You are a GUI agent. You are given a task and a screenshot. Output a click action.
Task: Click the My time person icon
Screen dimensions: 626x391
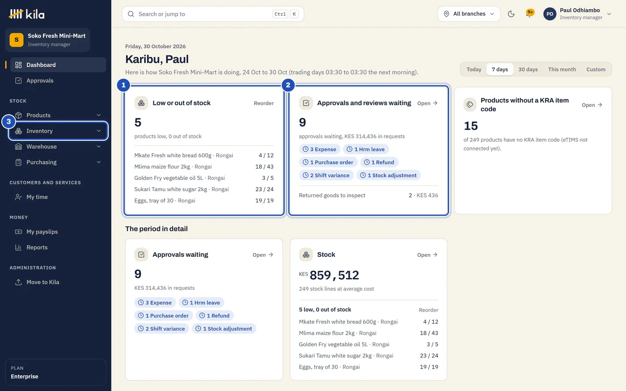(18, 197)
